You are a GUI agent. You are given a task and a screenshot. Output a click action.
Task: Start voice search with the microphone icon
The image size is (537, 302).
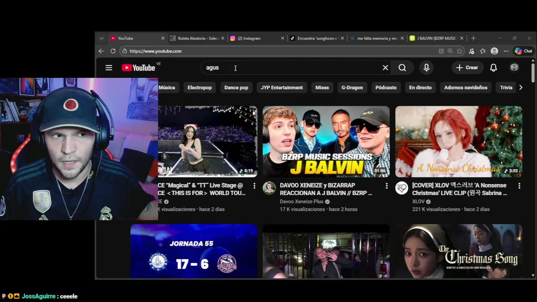(x=426, y=68)
